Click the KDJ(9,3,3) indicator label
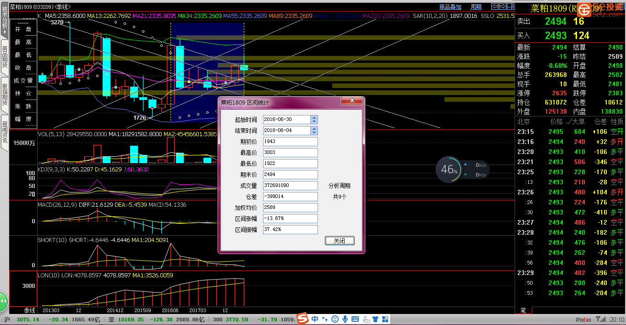 tap(51, 169)
